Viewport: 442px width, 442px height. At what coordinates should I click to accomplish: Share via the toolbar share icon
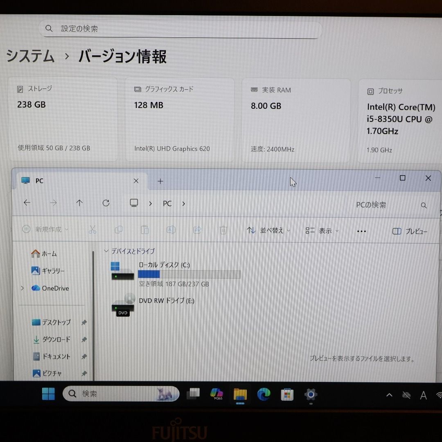[x=197, y=230]
